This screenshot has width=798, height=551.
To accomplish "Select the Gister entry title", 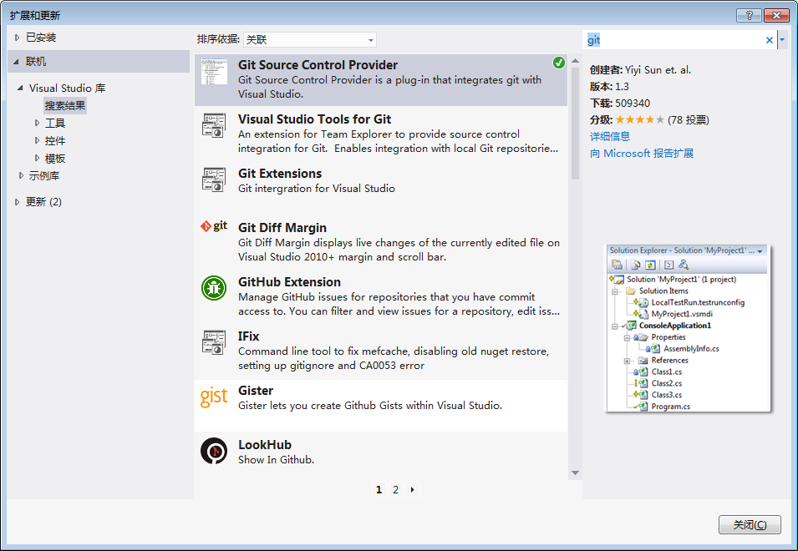I will click(256, 391).
